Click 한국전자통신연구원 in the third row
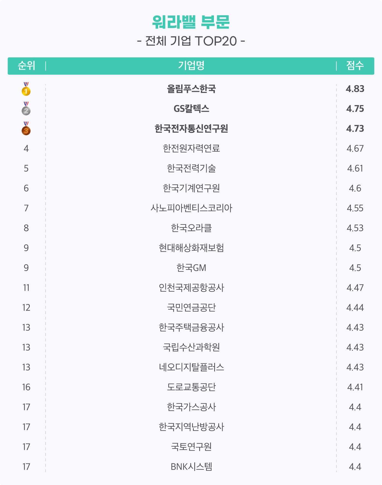Viewport: 382px width, 485px height. [x=191, y=129]
